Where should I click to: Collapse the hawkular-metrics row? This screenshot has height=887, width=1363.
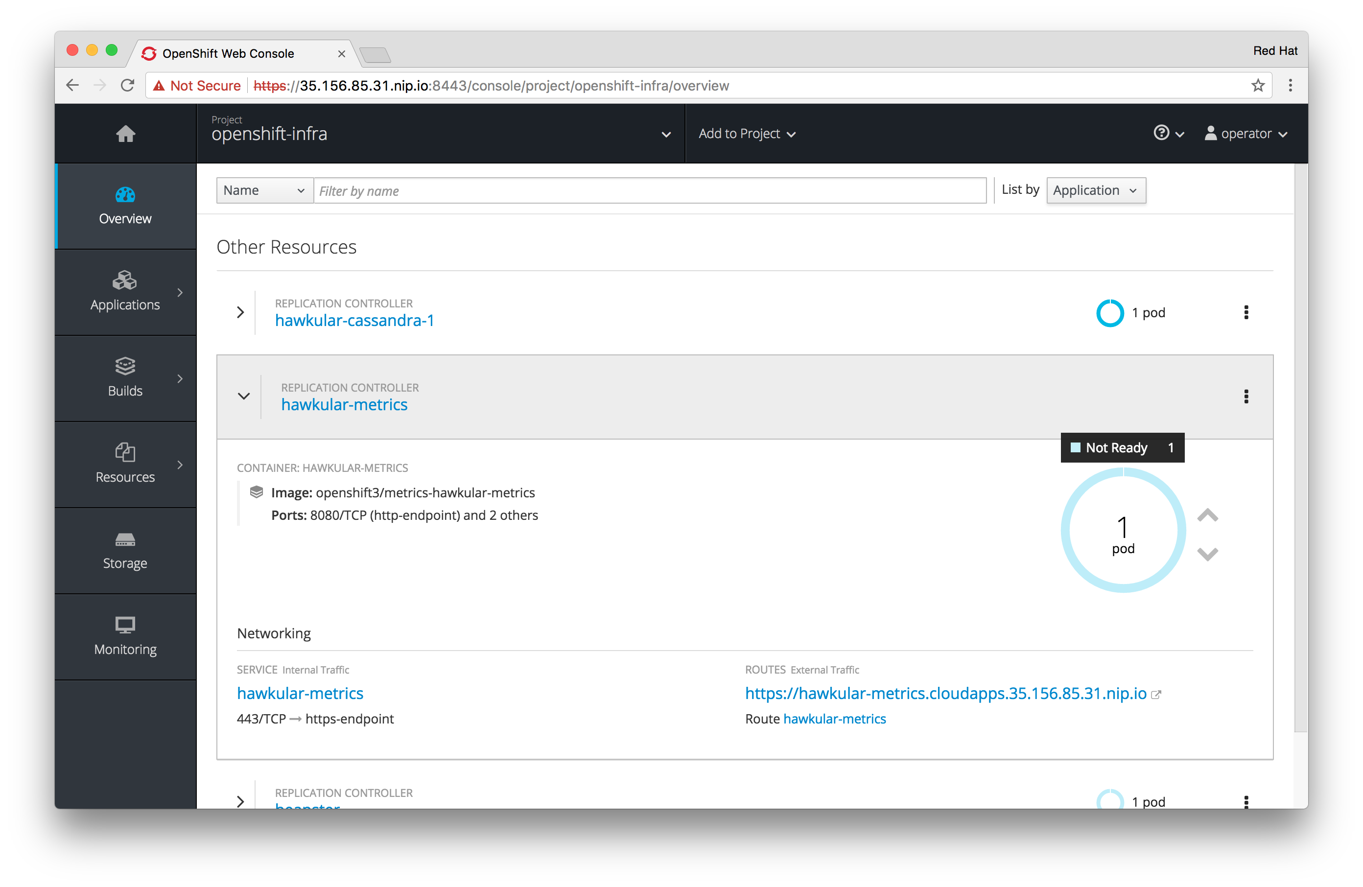click(x=244, y=396)
